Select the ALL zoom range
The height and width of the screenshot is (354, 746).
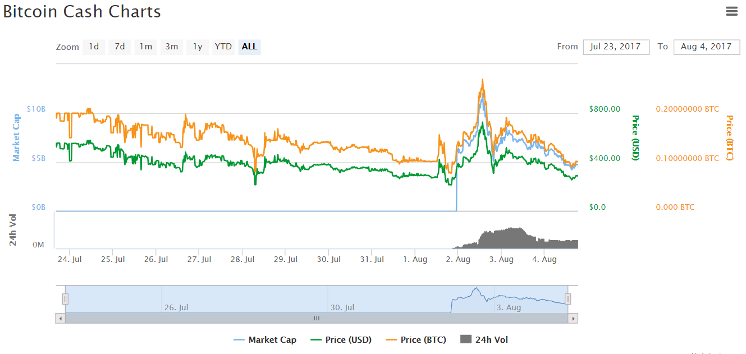[249, 47]
